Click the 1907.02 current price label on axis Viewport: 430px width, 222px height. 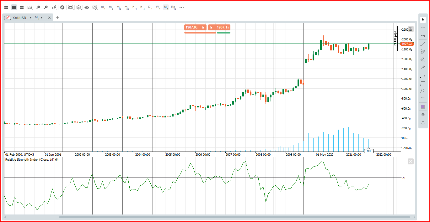pos(407,44)
